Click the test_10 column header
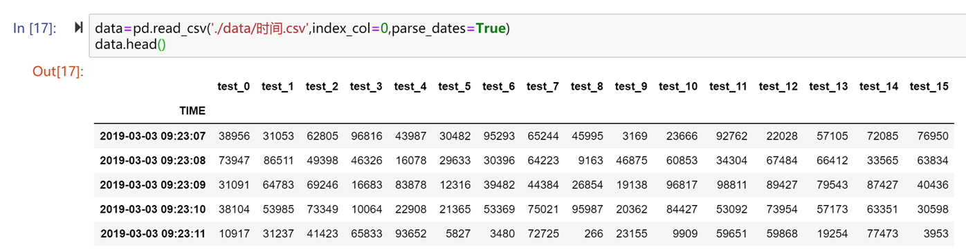Image resolution: width=966 pixels, height=252 pixels. pyautogui.click(x=678, y=86)
